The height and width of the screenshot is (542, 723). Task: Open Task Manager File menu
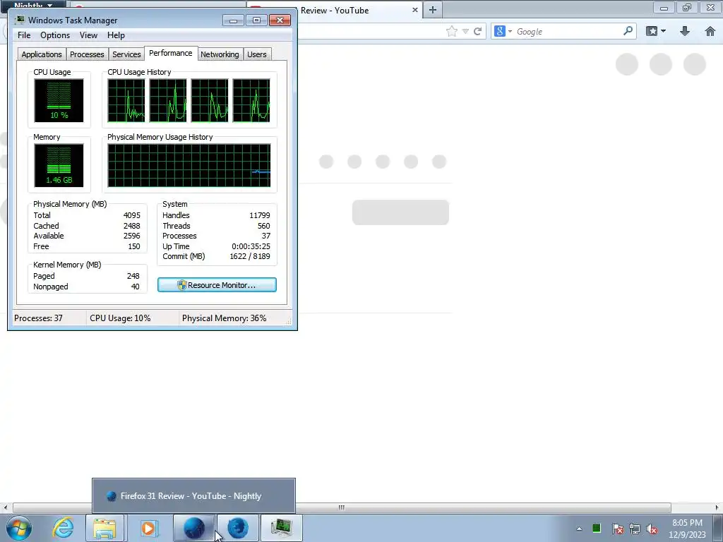click(x=24, y=35)
